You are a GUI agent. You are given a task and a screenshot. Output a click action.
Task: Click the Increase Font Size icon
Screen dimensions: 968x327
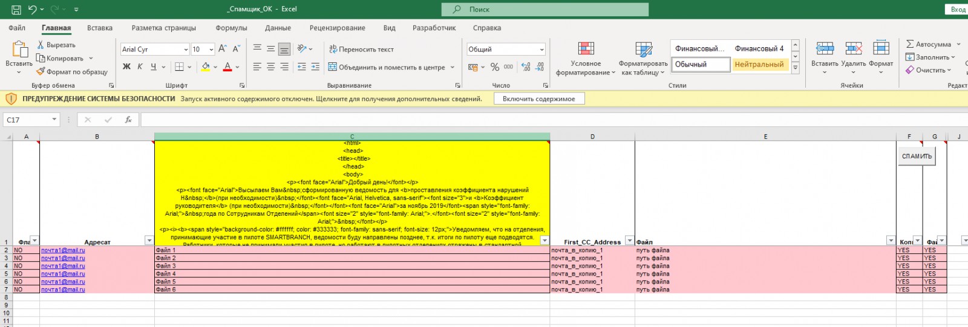[223, 49]
